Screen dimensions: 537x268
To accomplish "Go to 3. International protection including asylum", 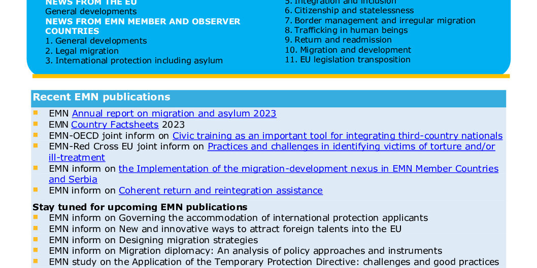I will point(134,61).
